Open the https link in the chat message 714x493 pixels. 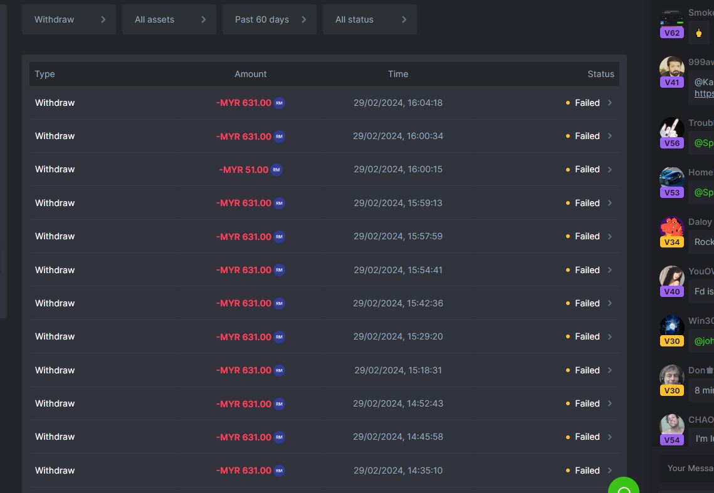(x=703, y=93)
